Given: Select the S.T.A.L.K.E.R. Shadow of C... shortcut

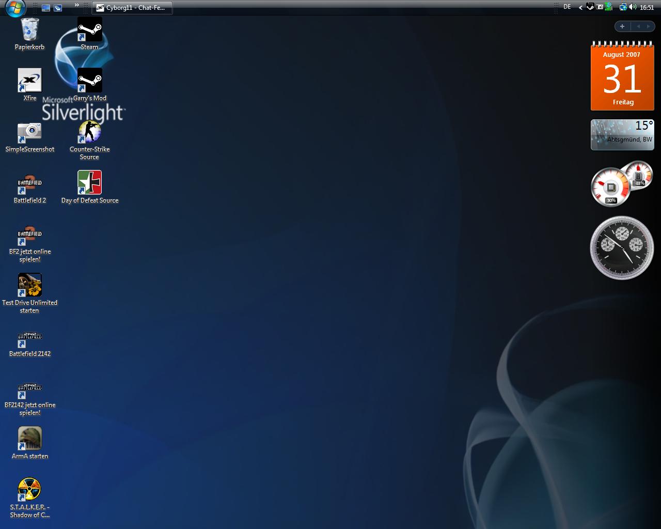Looking at the screenshot, I should [x=29, y=499].
